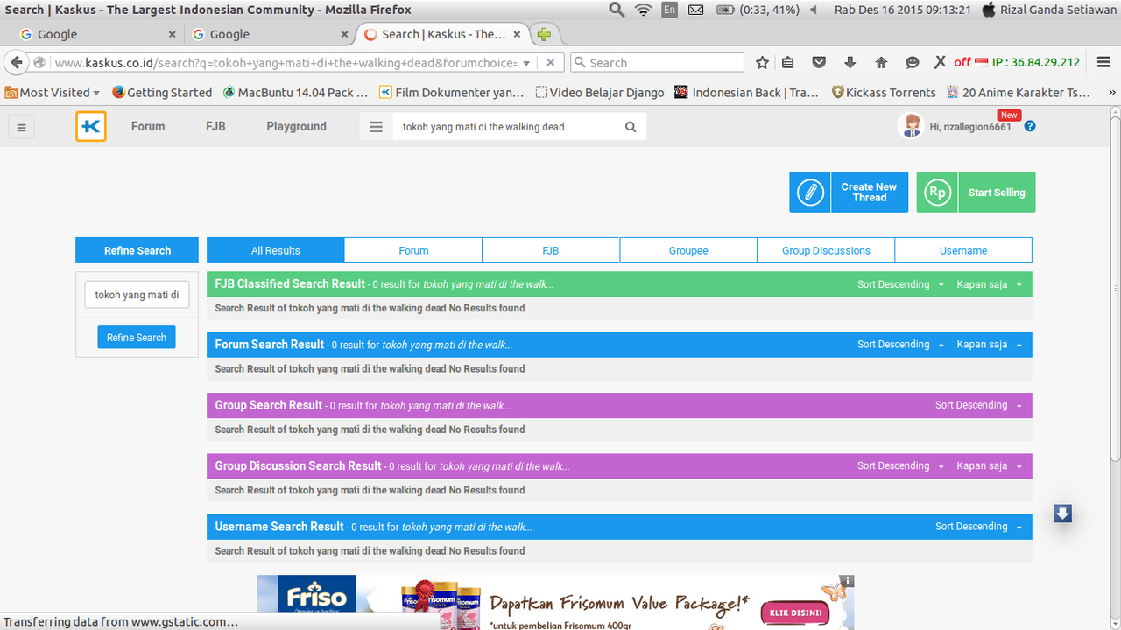Click the Start Selling button
Viewport: 1121px width, 630px height.
tap(976, 192)
